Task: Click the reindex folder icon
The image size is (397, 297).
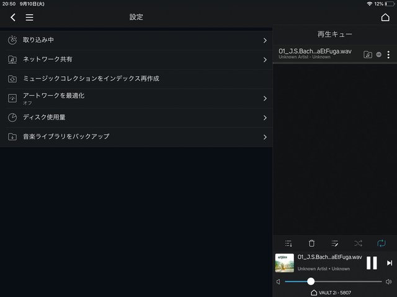Action: click(12, 79)
